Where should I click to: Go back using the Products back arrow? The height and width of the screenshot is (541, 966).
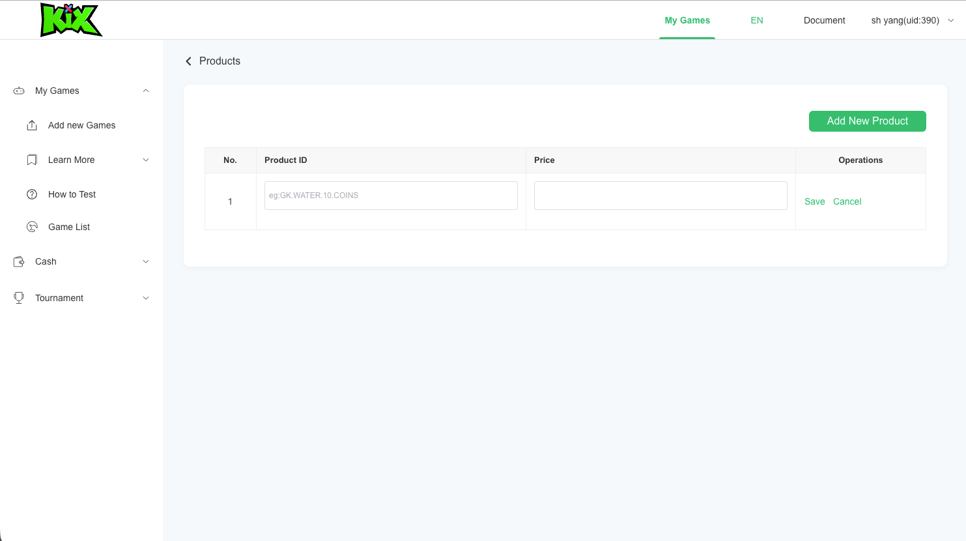point(189,61)
